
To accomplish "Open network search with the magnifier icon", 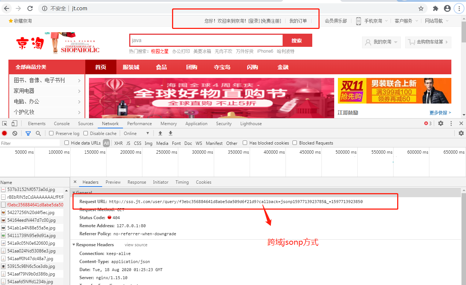I will 38,133.
